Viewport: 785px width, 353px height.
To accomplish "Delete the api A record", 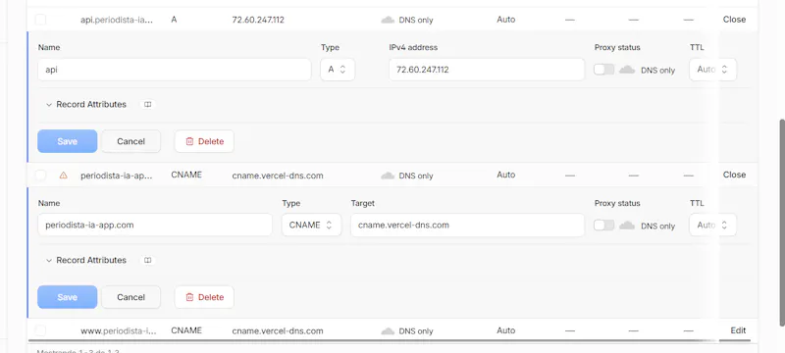I will coord(204,141).
